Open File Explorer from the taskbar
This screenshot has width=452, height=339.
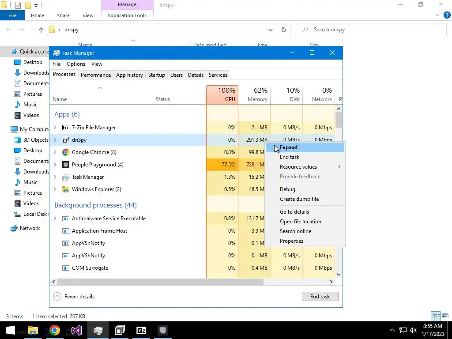[x=33, y=330]
